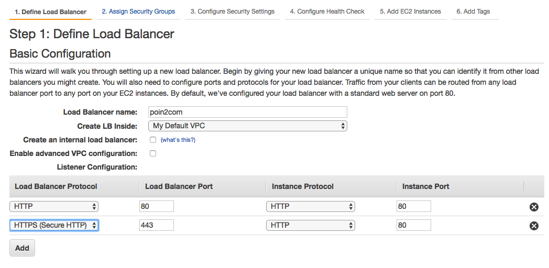Open Instance Protocol dropdown in HTTPS row
Screen dimensions: 549x268
(310, 225)
